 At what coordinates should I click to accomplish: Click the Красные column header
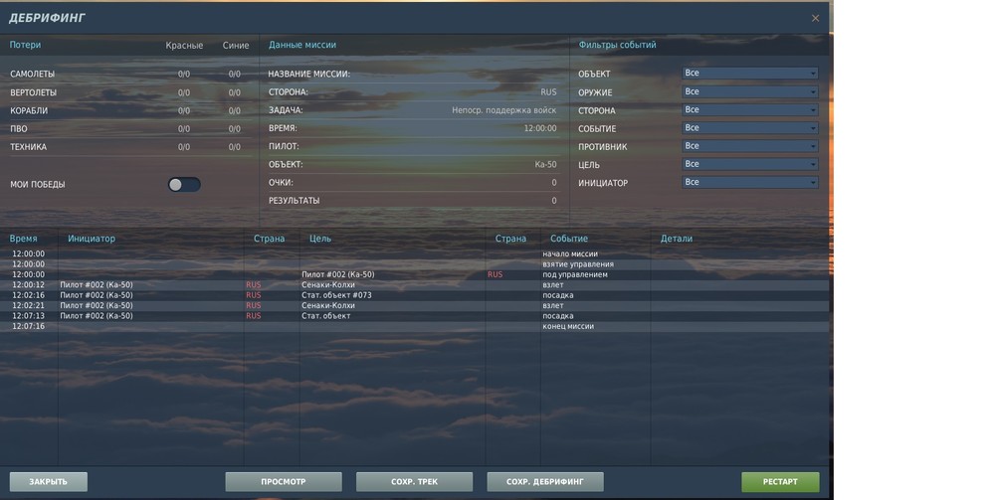pyautogui.click(x=184, y=46)
